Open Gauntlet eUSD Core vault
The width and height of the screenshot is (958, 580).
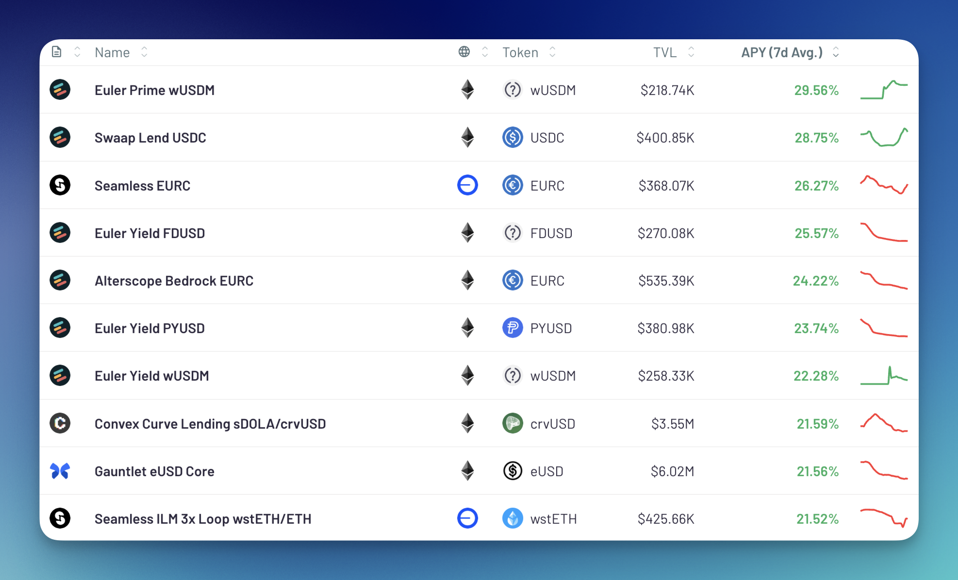point(154,471)
